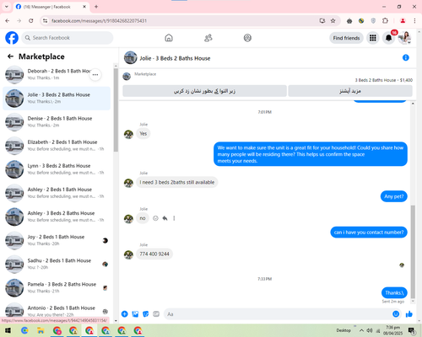Click the message text field Aa
This screenshot has width=422, height=337.
tap(277, 314)
